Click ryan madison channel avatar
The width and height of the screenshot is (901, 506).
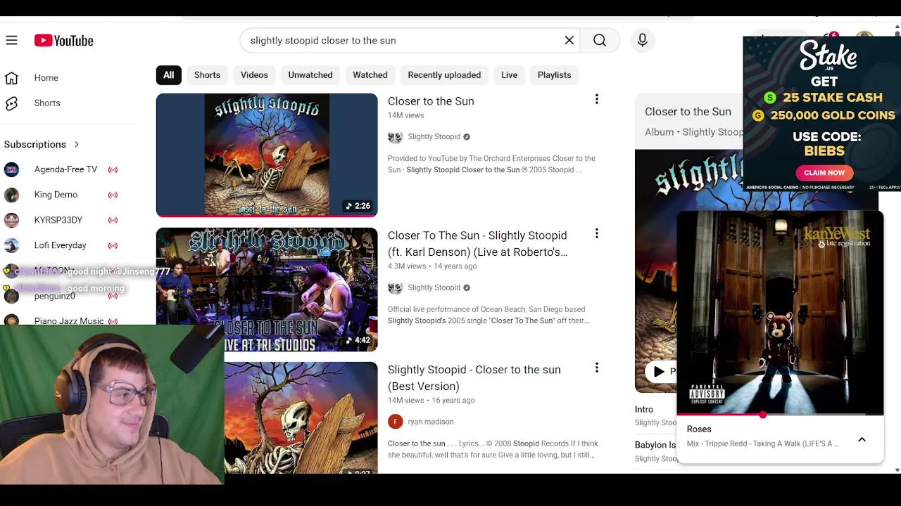[x=396, y=422]
